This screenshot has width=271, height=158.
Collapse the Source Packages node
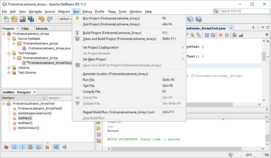[x=9, y=39]
